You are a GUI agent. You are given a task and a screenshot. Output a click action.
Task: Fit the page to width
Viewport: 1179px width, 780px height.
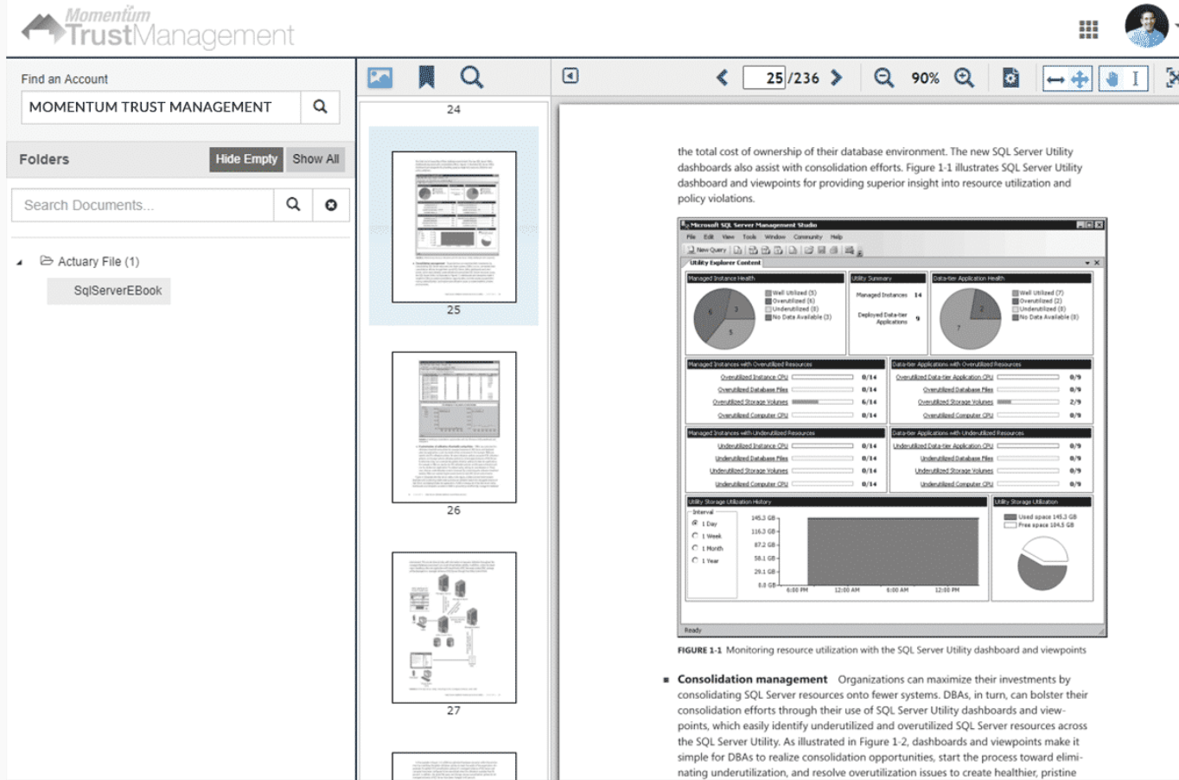(1055, 80)
